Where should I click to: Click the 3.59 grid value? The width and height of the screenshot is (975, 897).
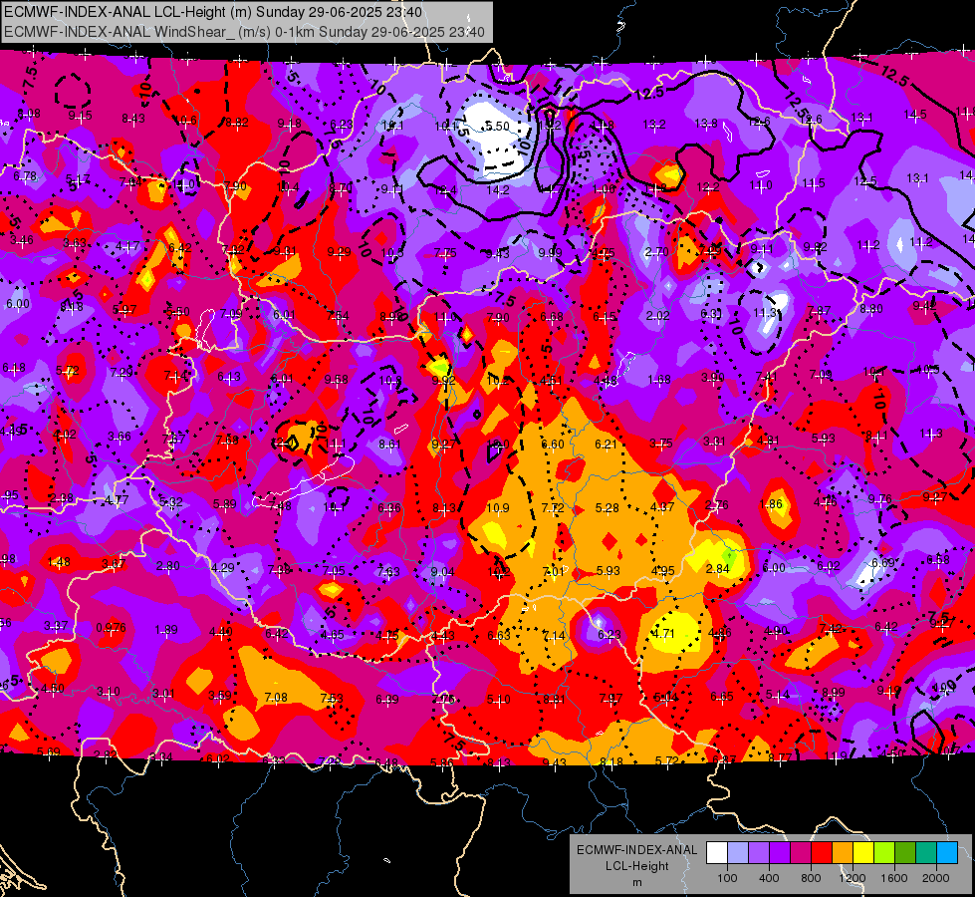tap(219, 696)
